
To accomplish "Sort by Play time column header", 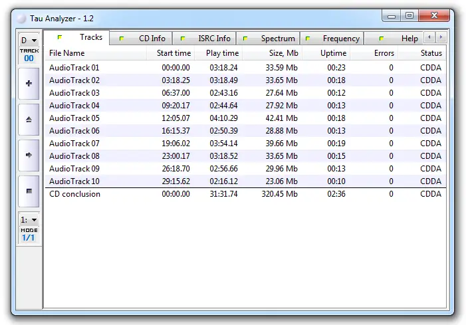I will tap(219, 53).
